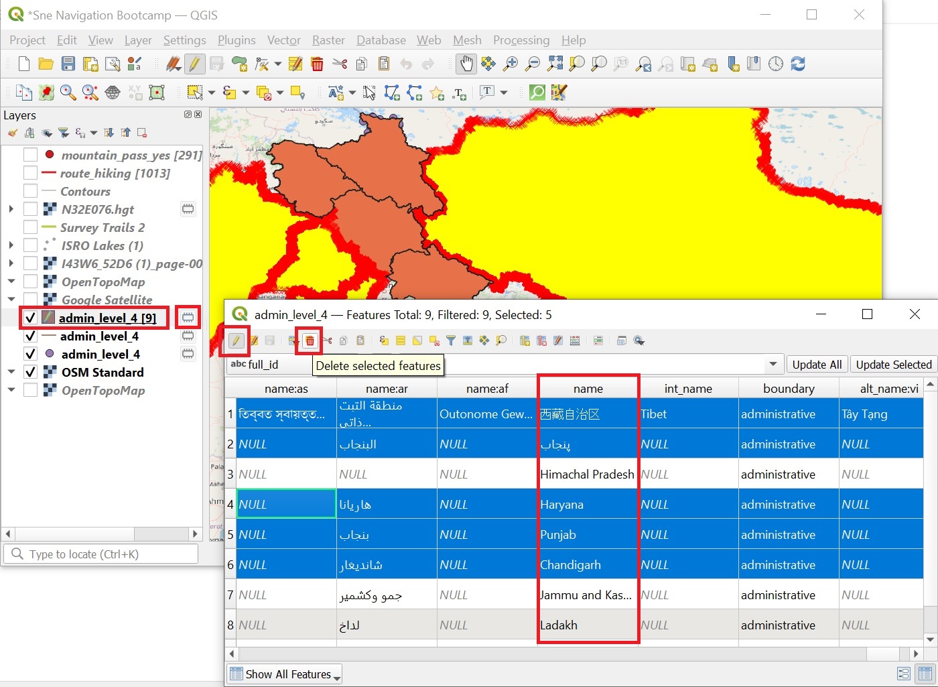938x687 pixels.
Task: Toggle editing pencil in main toolbar
Action: click(x=194, y=64)
